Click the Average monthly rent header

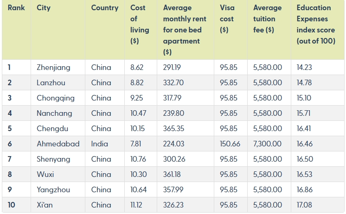[x=185, y=30]
